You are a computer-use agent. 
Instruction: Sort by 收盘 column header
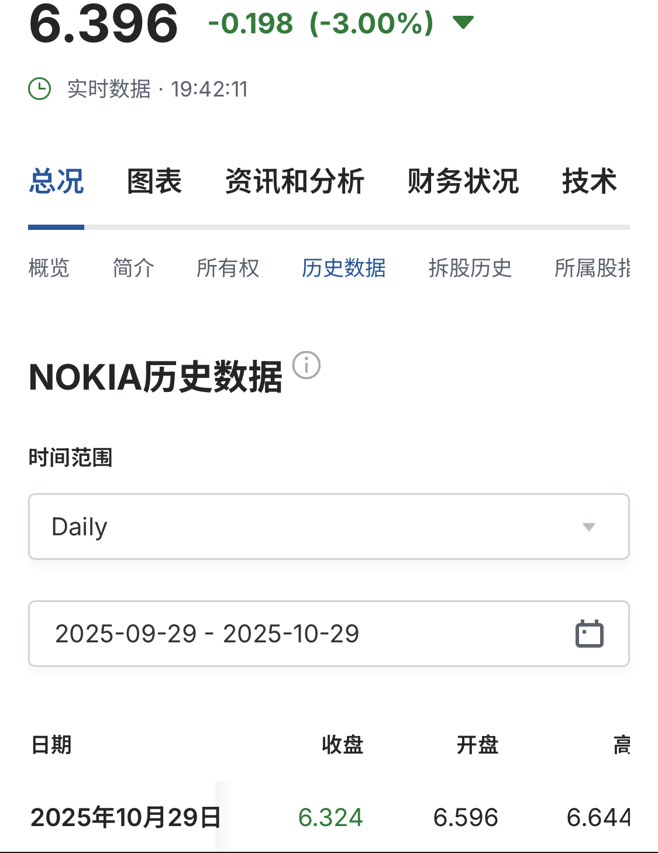click(x=342, y=745)
